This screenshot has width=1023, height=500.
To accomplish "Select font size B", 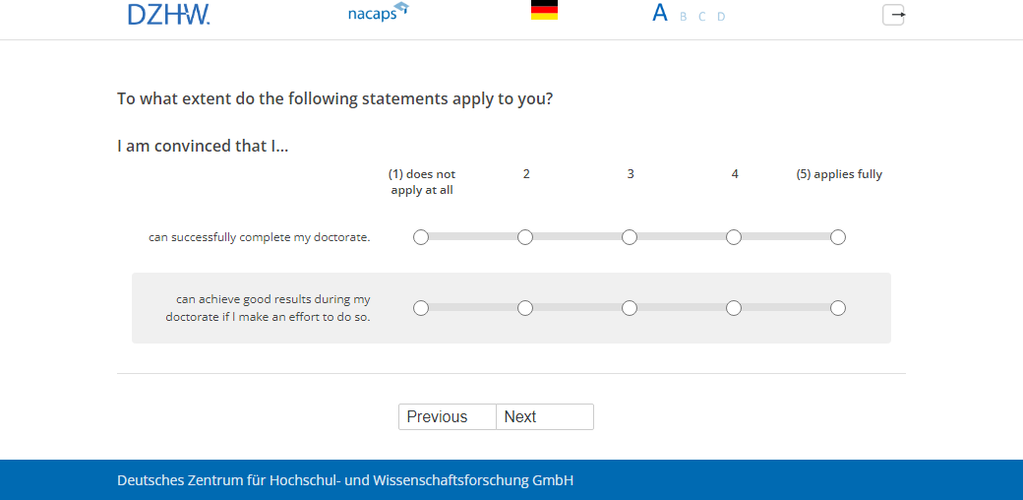I will [684, 17].
